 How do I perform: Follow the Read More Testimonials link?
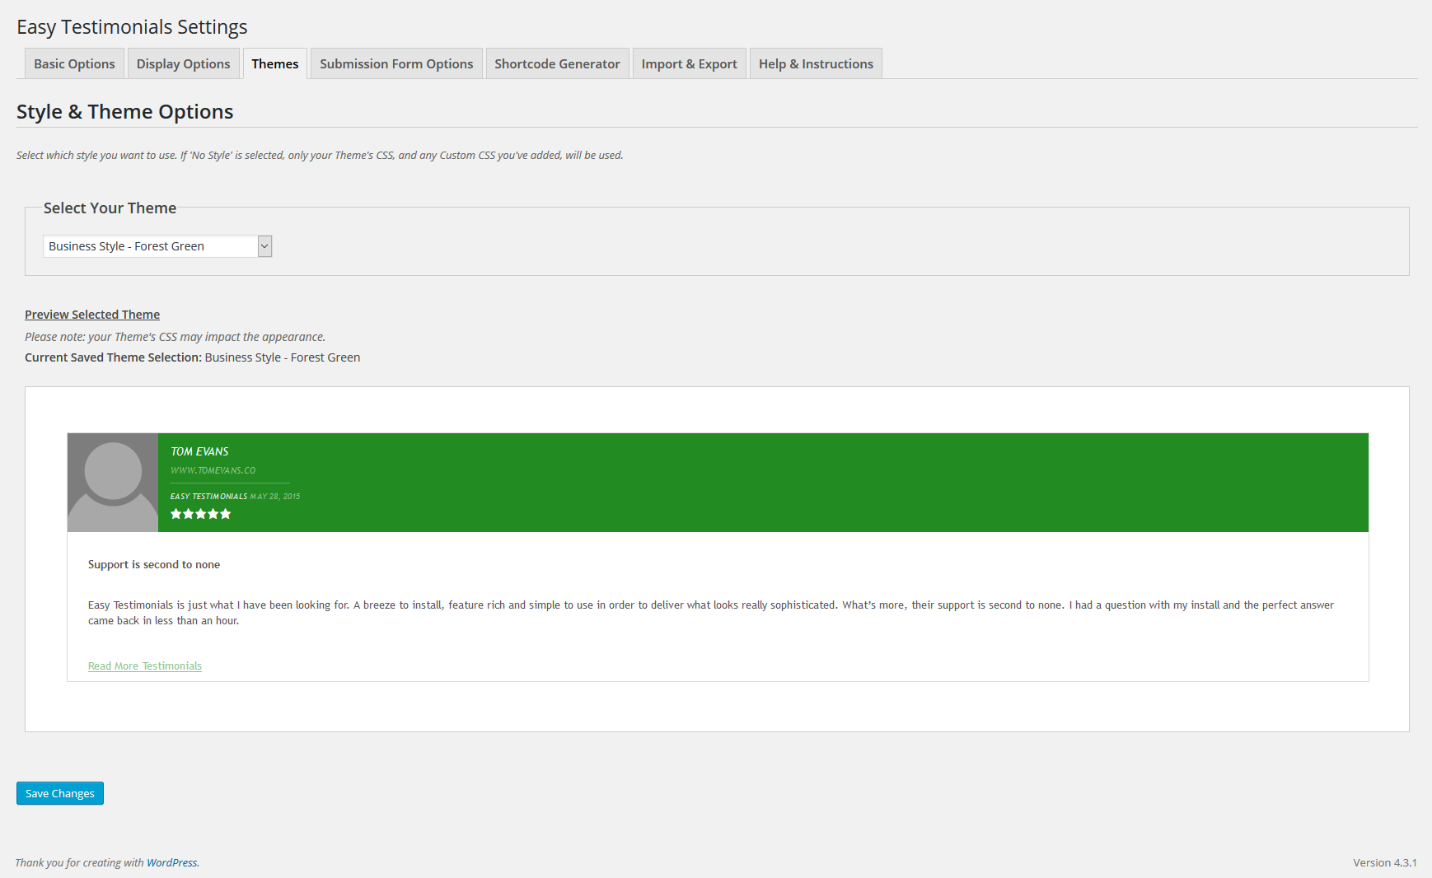click(145, 666)
